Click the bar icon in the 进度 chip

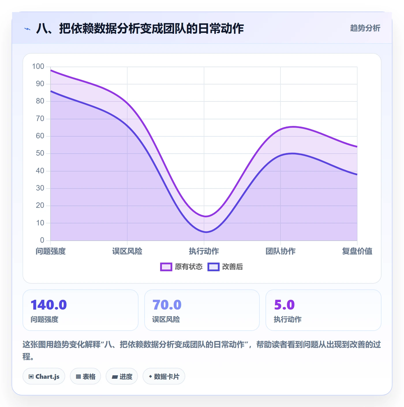(115, 377)
